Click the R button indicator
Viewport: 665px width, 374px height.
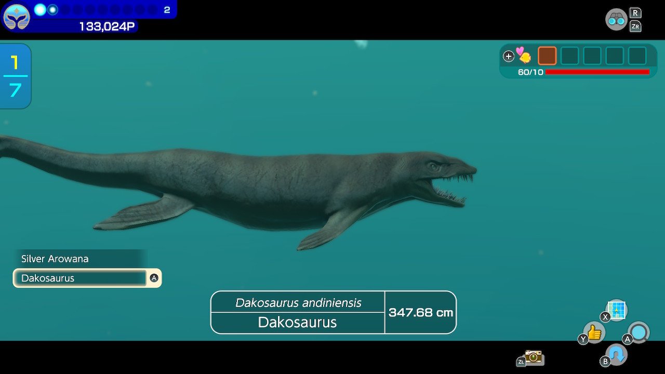(x=635, y=13)
